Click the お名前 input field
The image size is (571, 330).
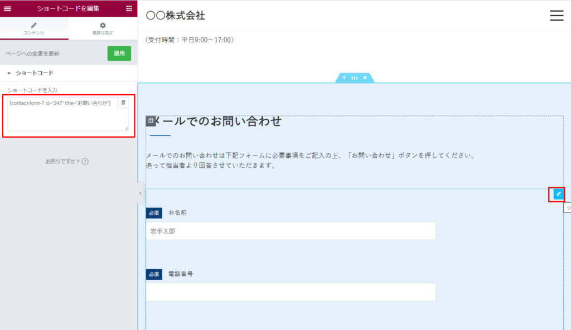click(291, 231)
